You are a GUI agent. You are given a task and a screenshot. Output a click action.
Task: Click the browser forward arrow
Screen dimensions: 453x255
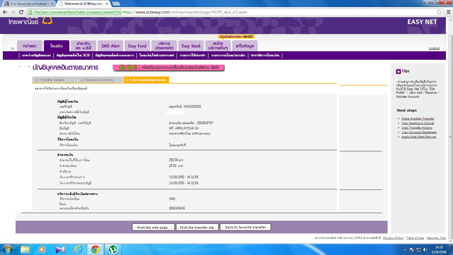click(13, 12)
